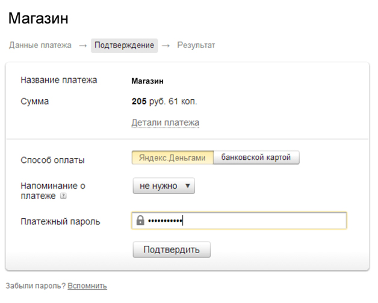378x303 pixels.
Task: Focus the Платежный пароль input field
Action: pyautogui.click(x=239, y=221)
